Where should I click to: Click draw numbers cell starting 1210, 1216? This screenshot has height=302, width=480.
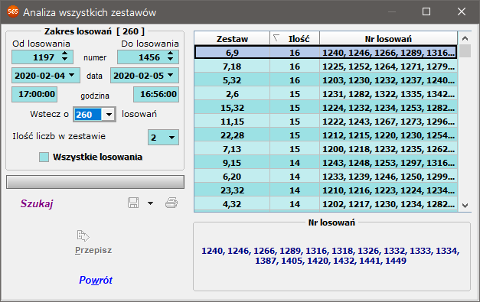click(x=388, y=190)
